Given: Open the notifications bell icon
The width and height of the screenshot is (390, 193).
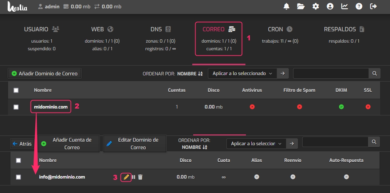Looking at the screenshot, I should 287,6.
